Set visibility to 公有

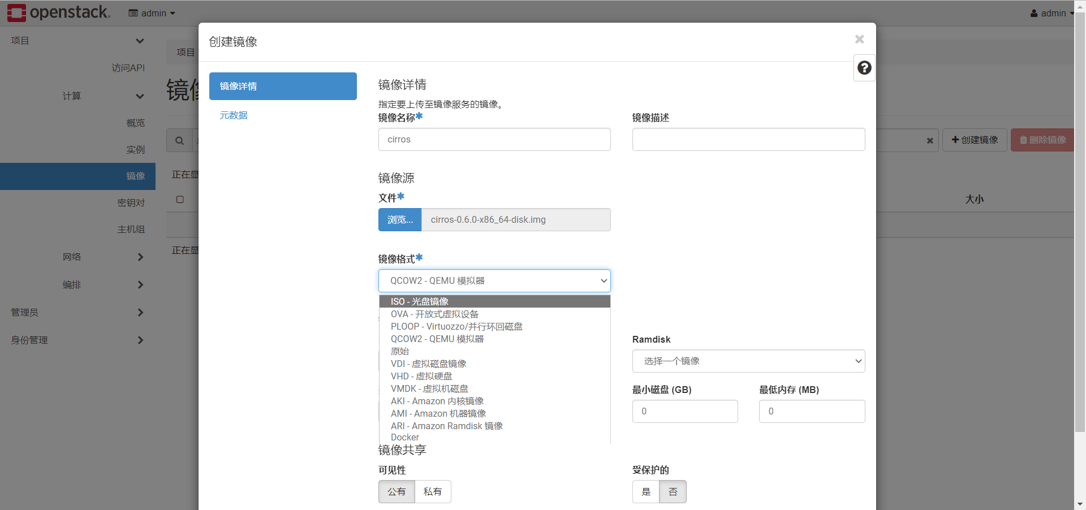(x=397, y=491)
